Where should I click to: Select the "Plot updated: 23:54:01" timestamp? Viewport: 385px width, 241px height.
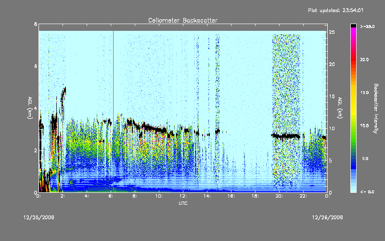tap(335, 10)
